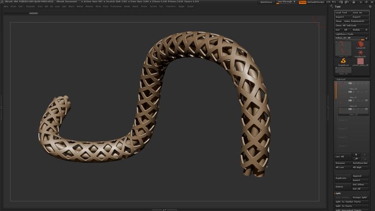Click Load Tool button
Viewport: 375px width, 211px height.
pyautogui.click(x=343, y=13)
